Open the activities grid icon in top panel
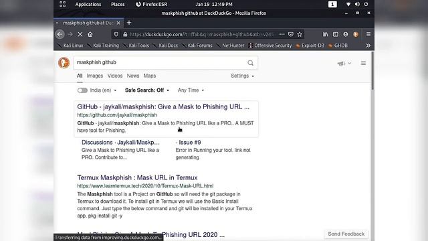Screen dimensions: 428x241 click(62, 4)
